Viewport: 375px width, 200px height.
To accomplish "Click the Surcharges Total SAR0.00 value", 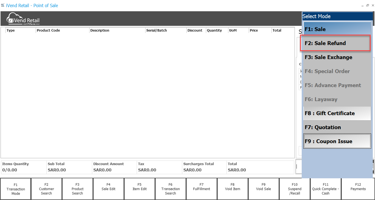I will (x=192, y=170).
